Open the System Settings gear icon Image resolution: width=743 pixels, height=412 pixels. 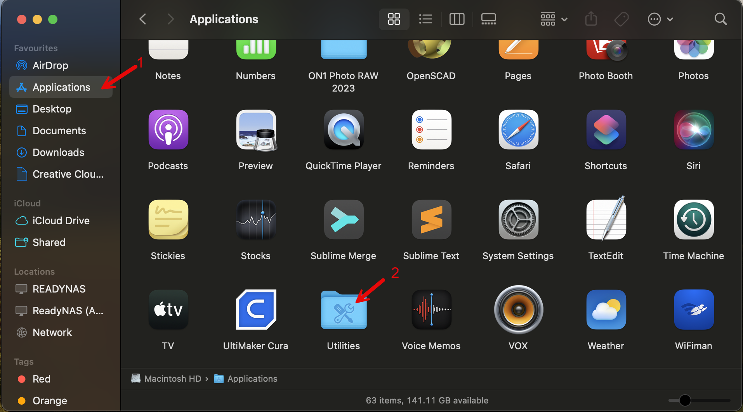[x=518, y=220]
